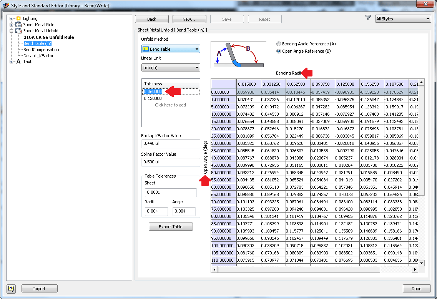
Task: Click radius column header 0.156250
Action: point(372,84)
